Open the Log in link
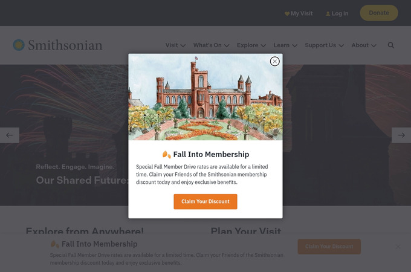The height and width of the screenshot is (272, 411). [337, 13]
